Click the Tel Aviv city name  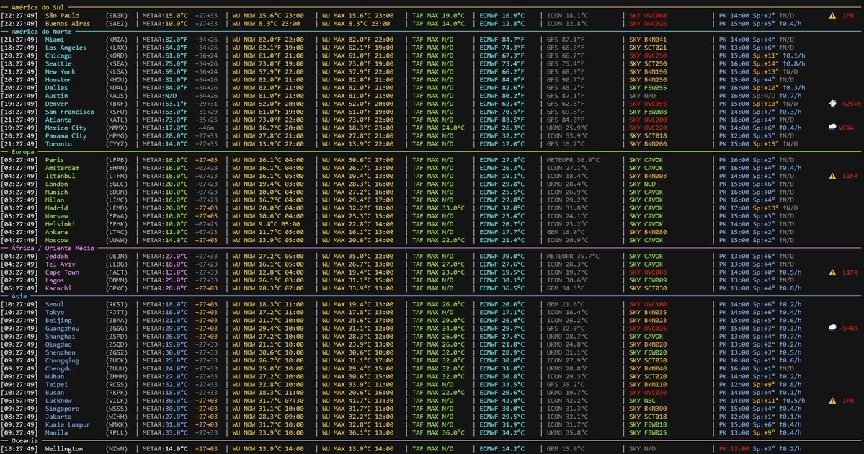61,264
